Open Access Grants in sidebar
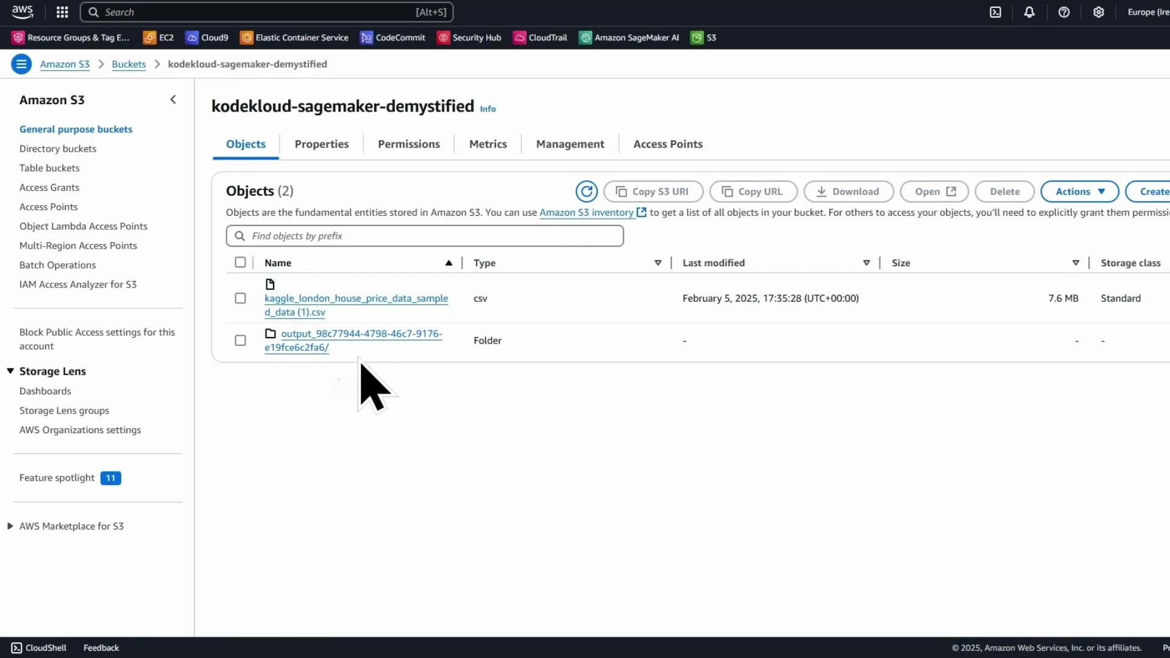 click(x=49, y=188)
